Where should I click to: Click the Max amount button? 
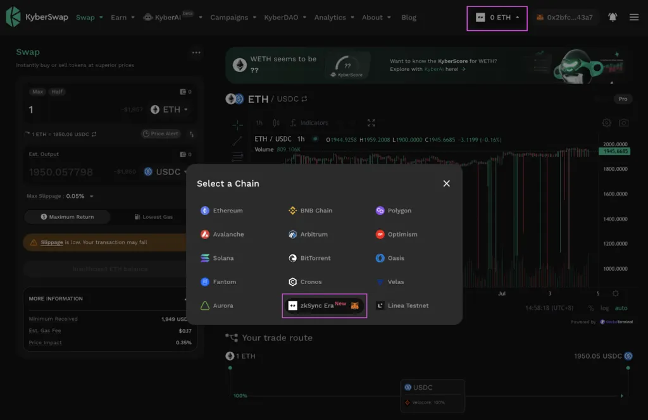click(37, 92)
